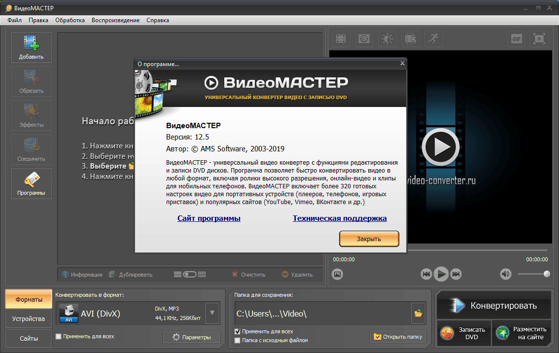The image size is (559, 353).
Task: Click the Версия: 12.5 text
Action: tap(187, 137)
